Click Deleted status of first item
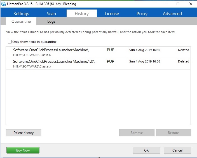This screenshot has height=158, width=197. 184,50
